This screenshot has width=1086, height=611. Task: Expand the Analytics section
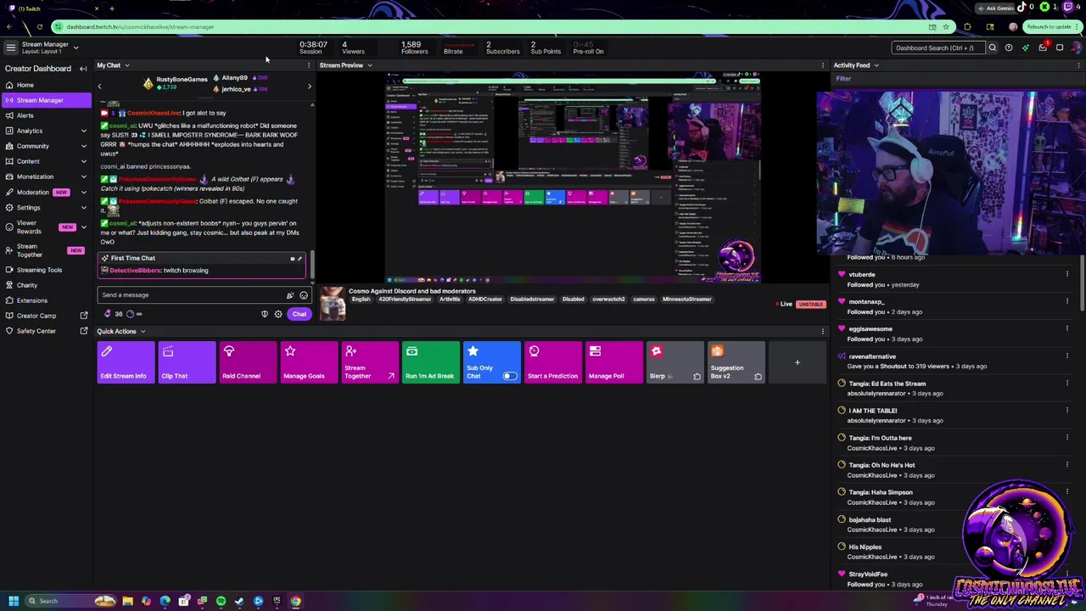[83, 131]
